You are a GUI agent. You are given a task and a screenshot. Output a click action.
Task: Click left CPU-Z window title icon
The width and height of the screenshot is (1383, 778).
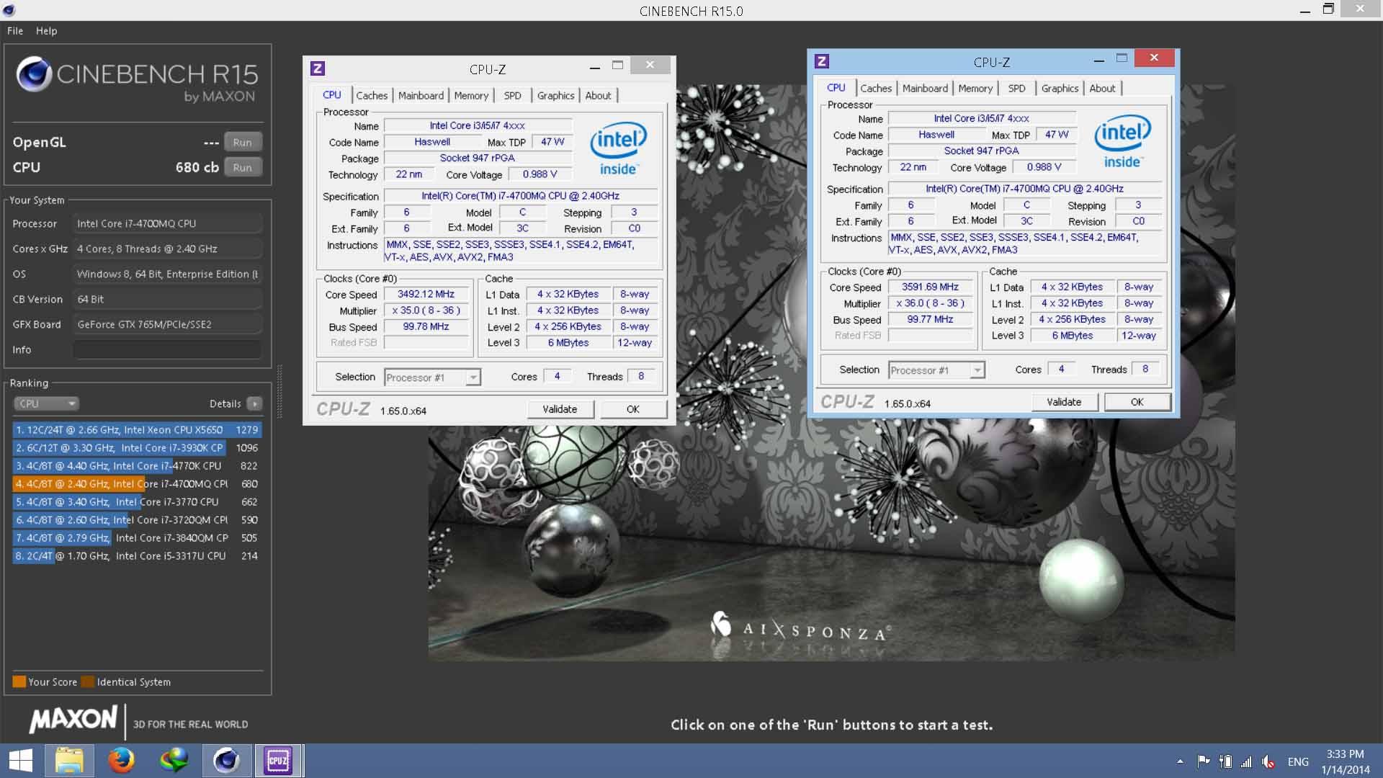pyautogui.click(x=318, y=68)
